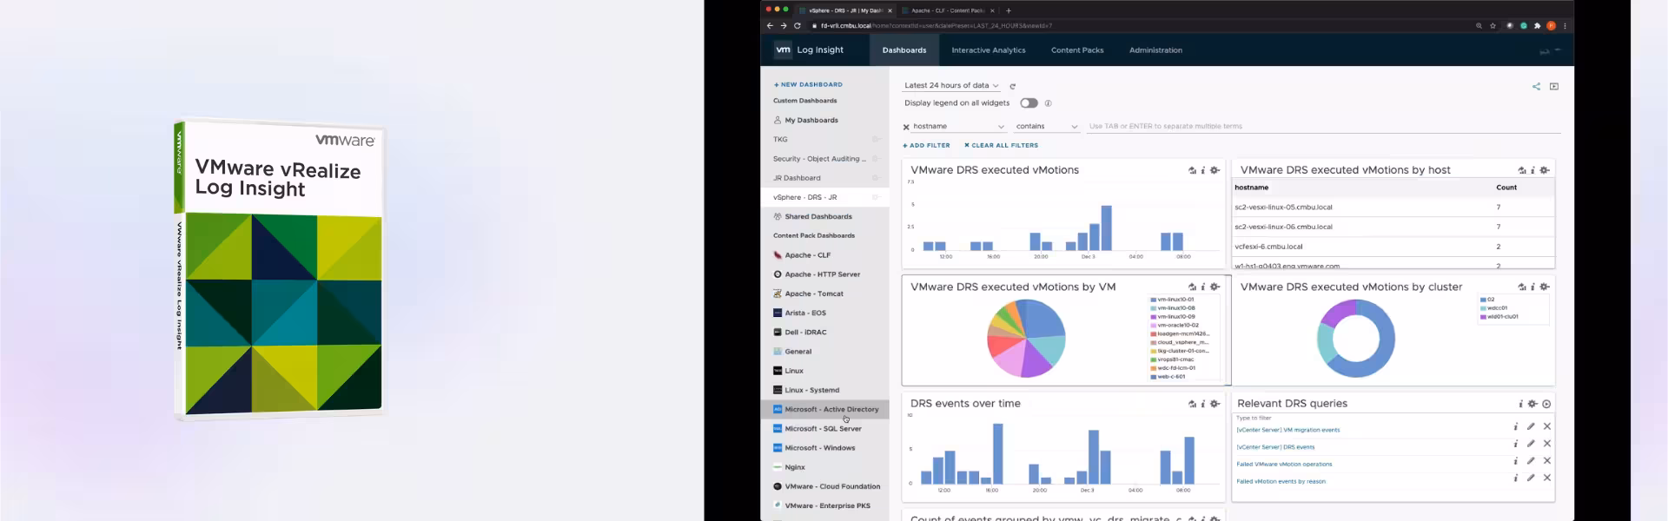The width and height of the screenshot is (1668, 521).
Task: Click the share dashboard icon
Action: [x=1536, y=86]
